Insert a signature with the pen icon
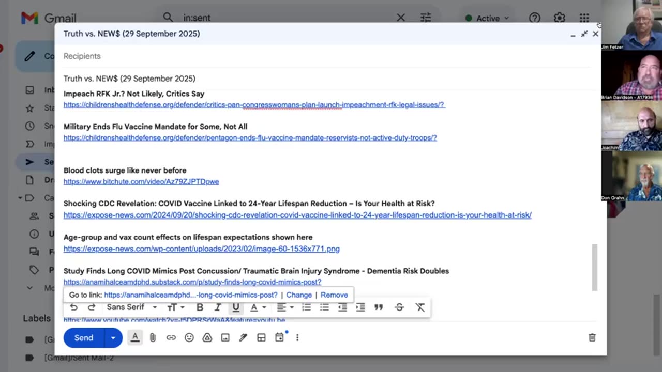 [x=243, y=337]
